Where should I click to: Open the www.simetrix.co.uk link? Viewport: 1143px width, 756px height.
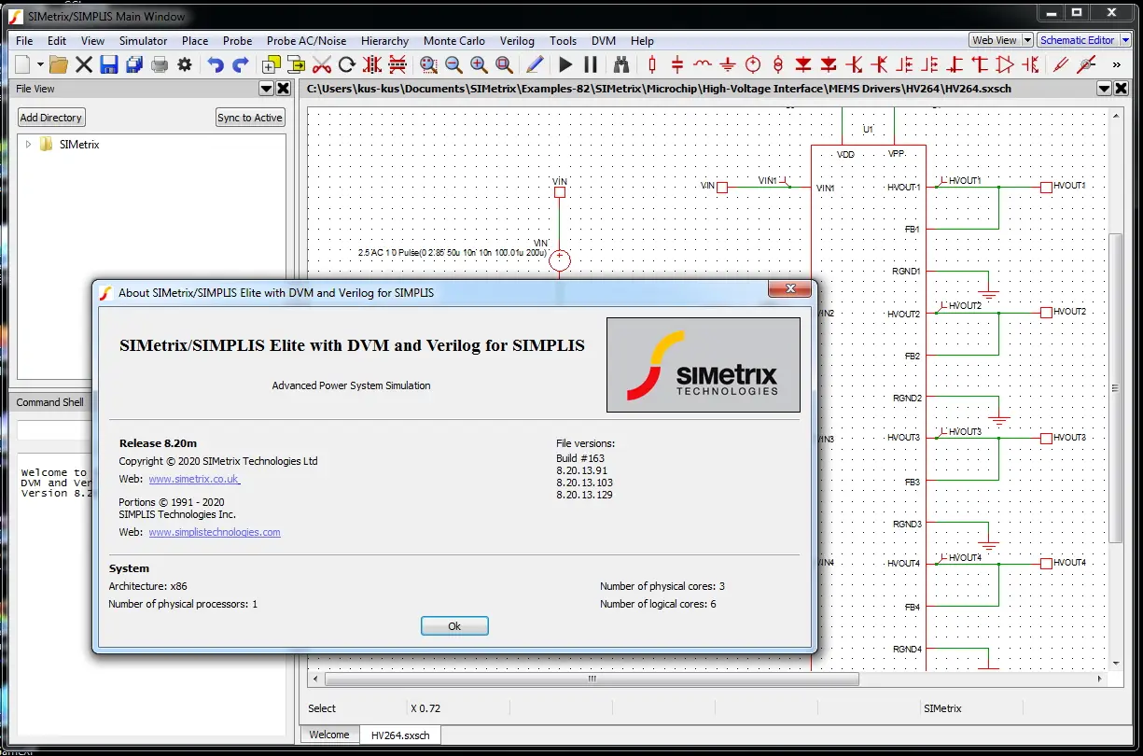click(194, 479)
